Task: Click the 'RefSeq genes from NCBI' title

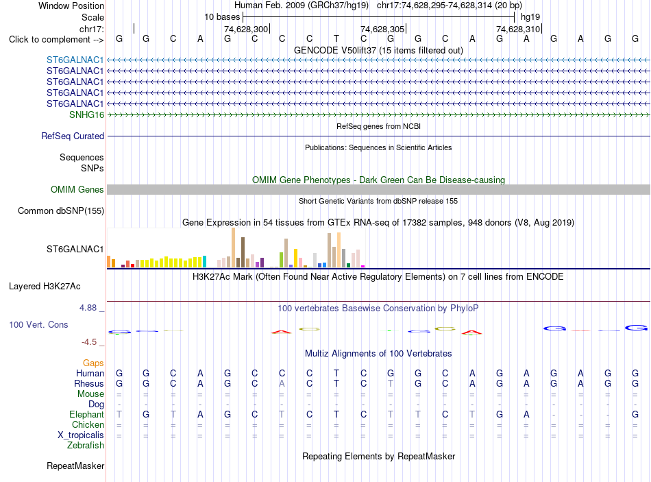Action: click(378, 126)
